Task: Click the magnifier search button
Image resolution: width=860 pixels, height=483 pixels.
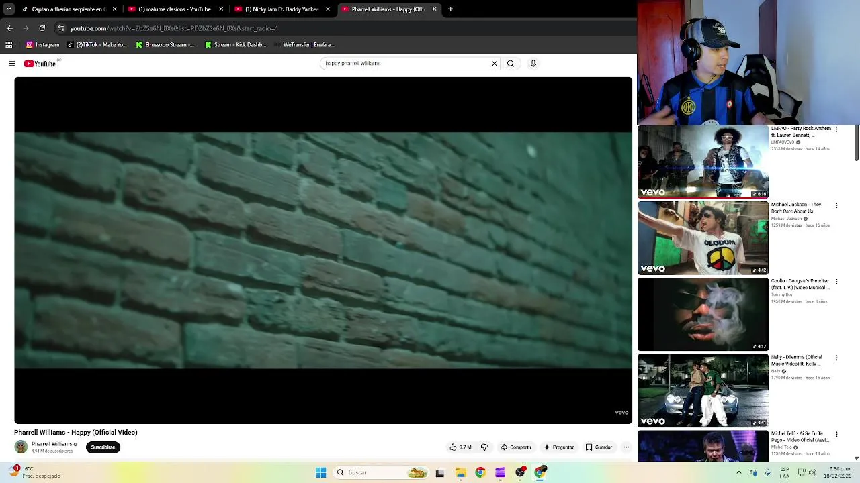Action: click(x=511, y=63)
